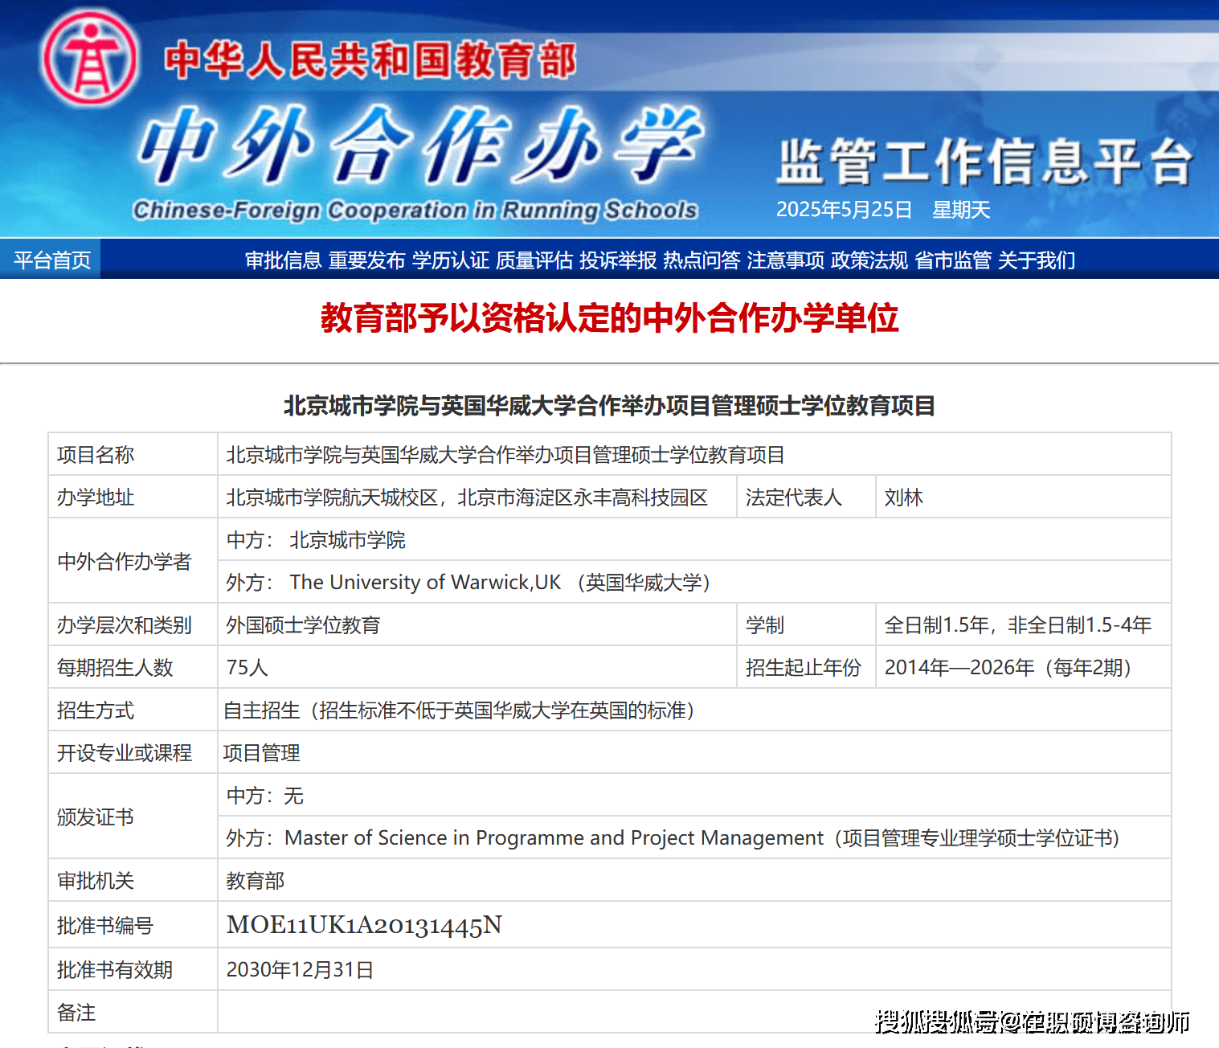Click the validity date 2030年12月31日
The image size is (1219, 1048).
pyautogui.click(x=300, y=970)
